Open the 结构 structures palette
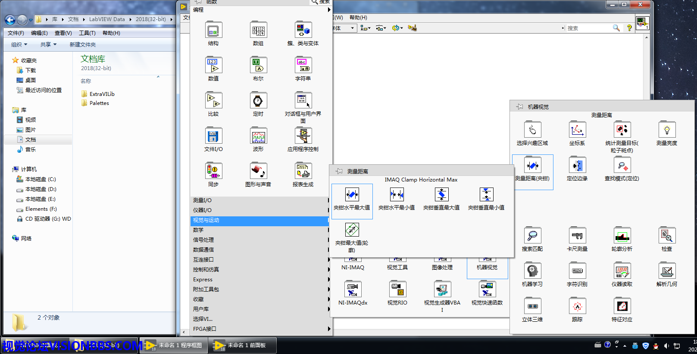 (213, 31)
